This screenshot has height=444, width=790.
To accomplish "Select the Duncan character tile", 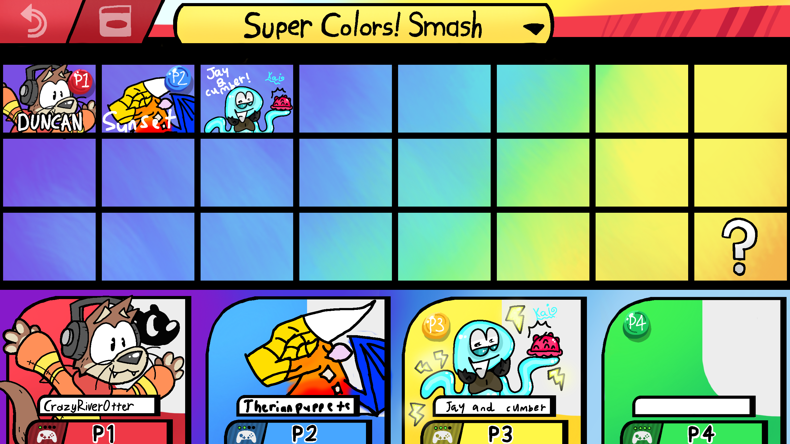I will [49, 99].
